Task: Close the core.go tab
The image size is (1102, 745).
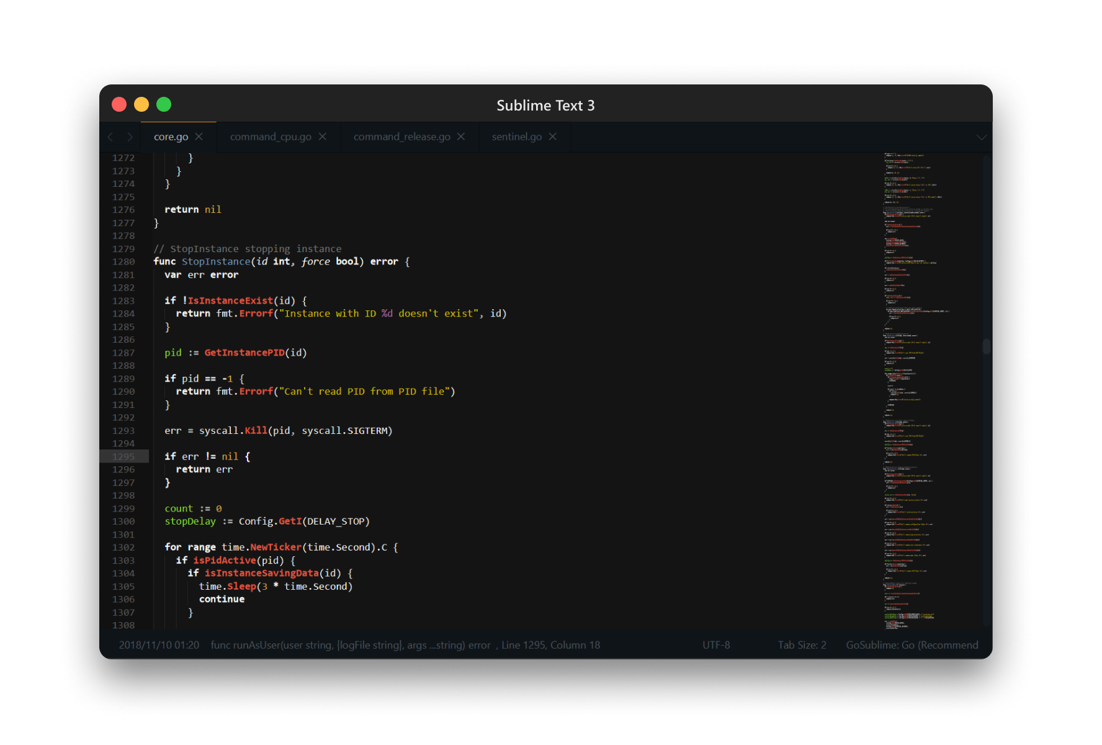Action: pos(199,137)
